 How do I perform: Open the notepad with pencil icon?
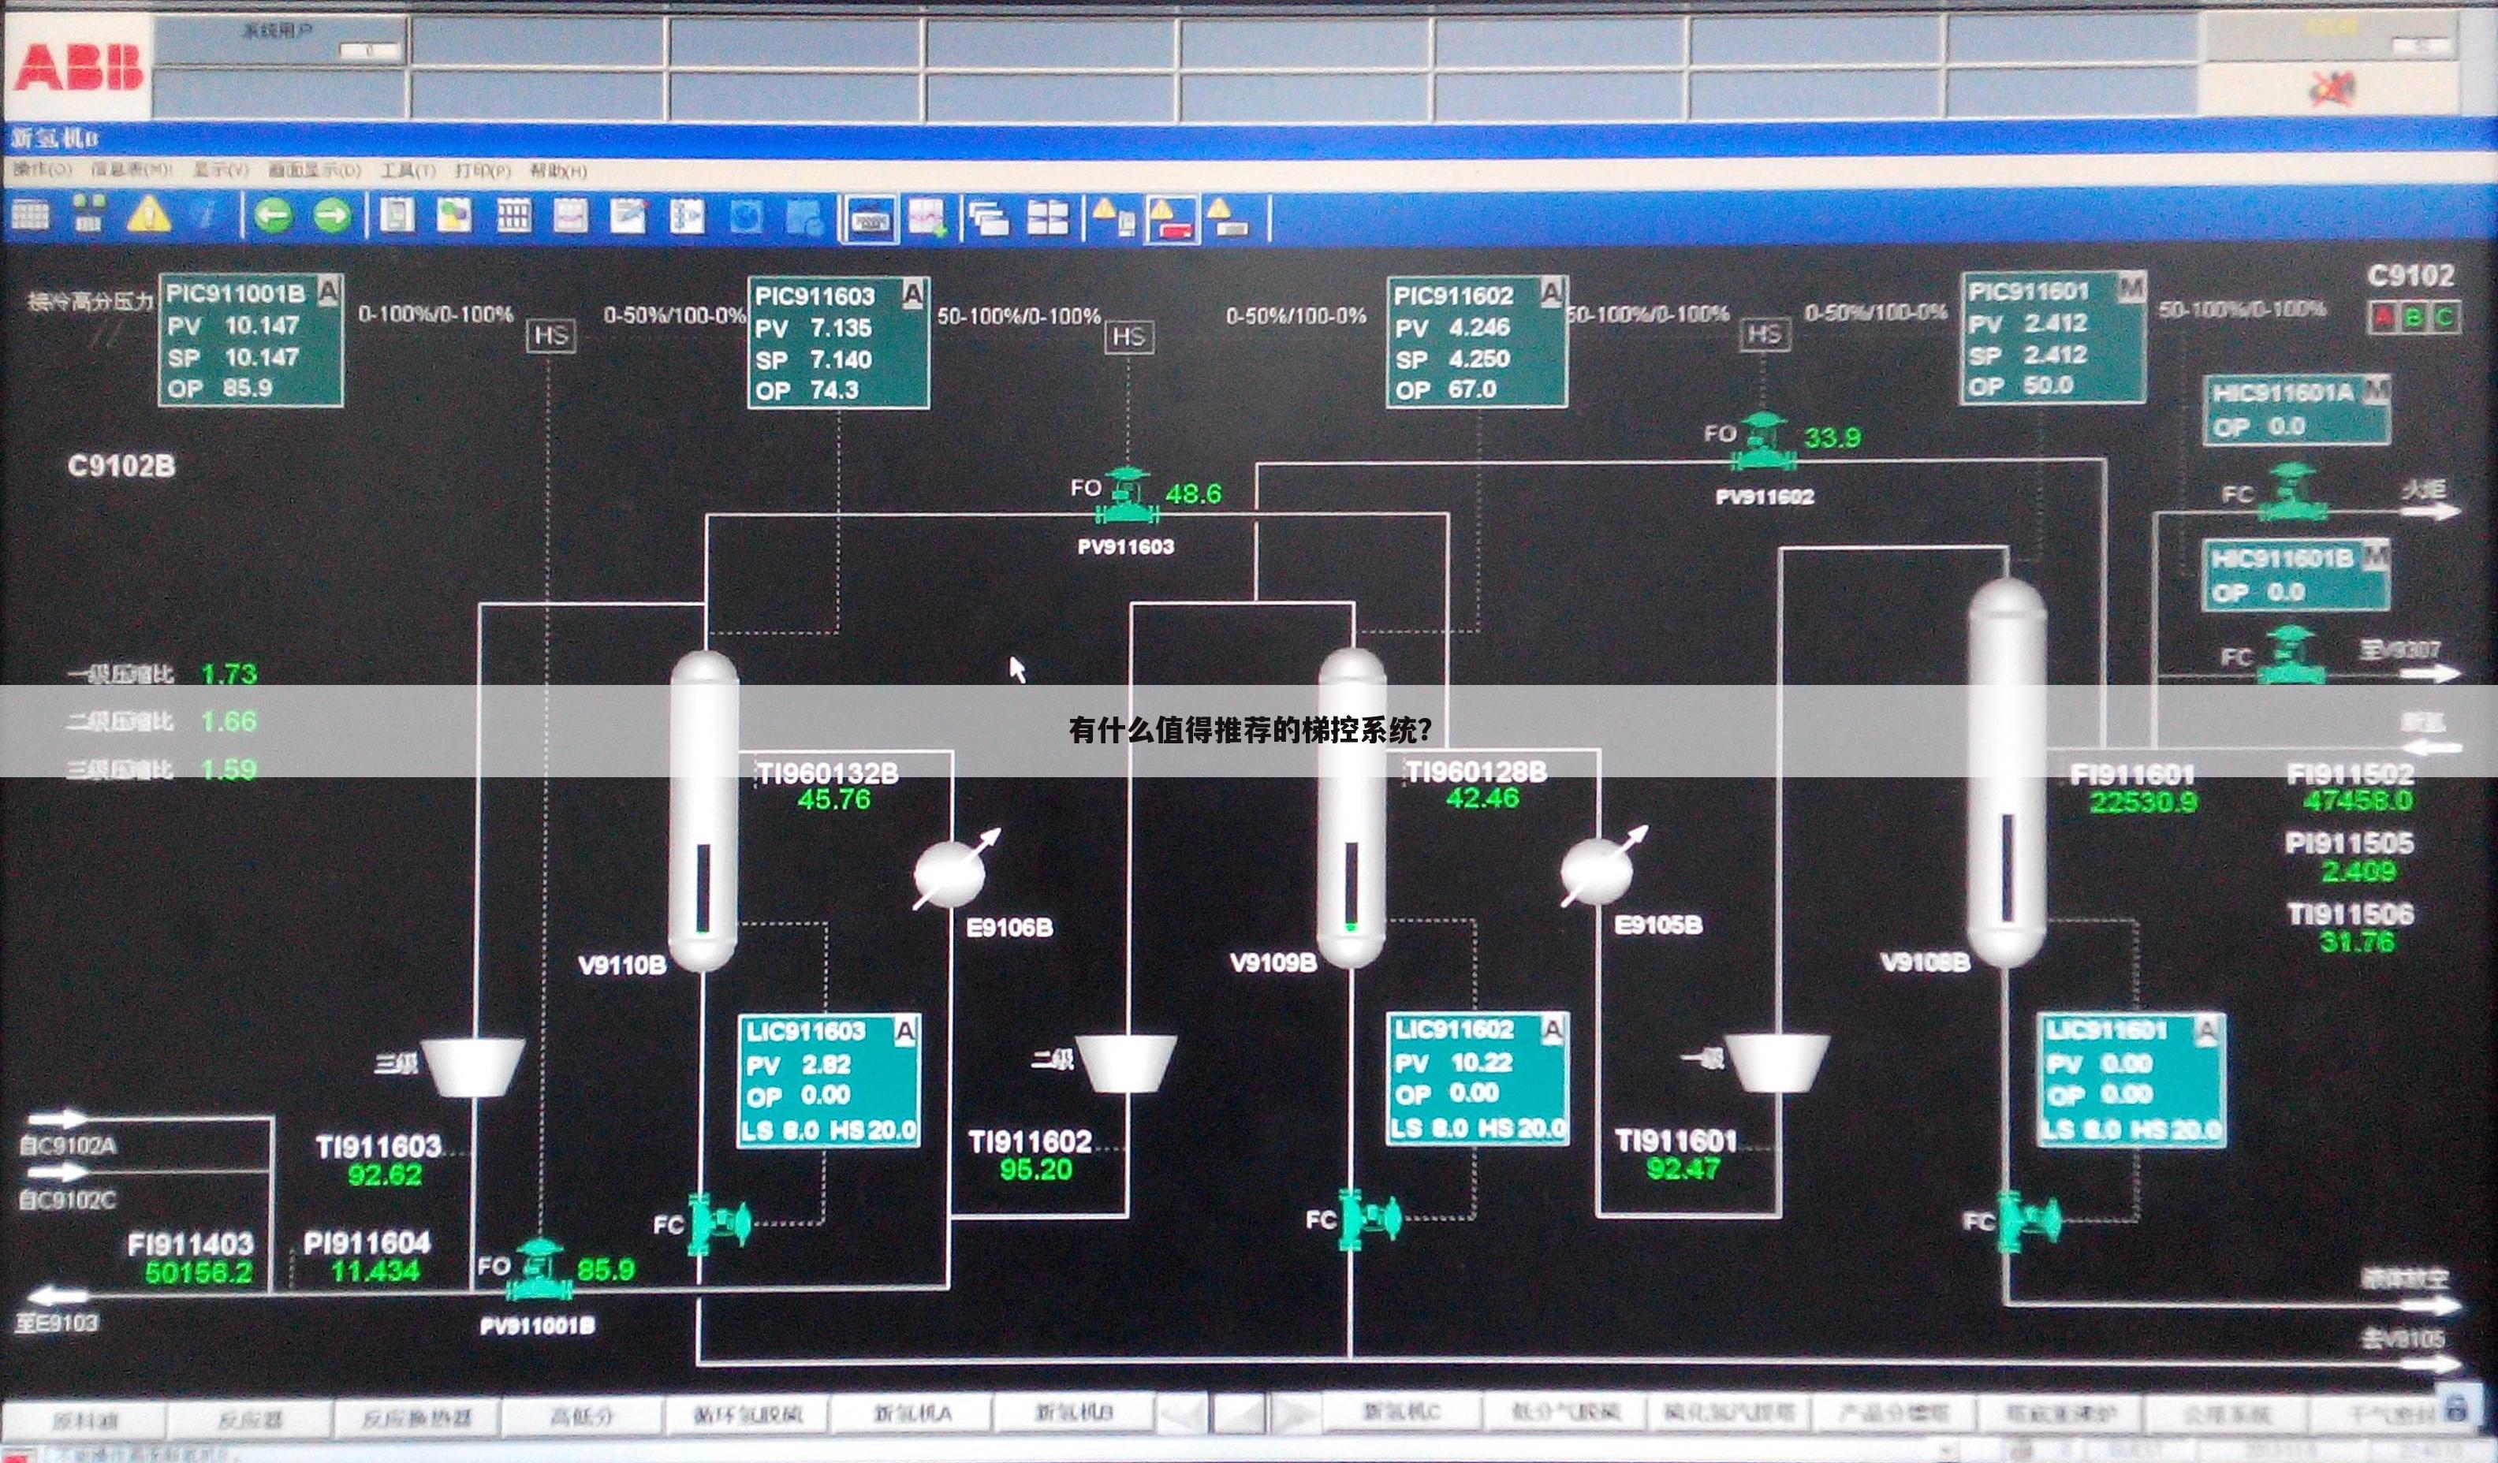coord(628,215)
